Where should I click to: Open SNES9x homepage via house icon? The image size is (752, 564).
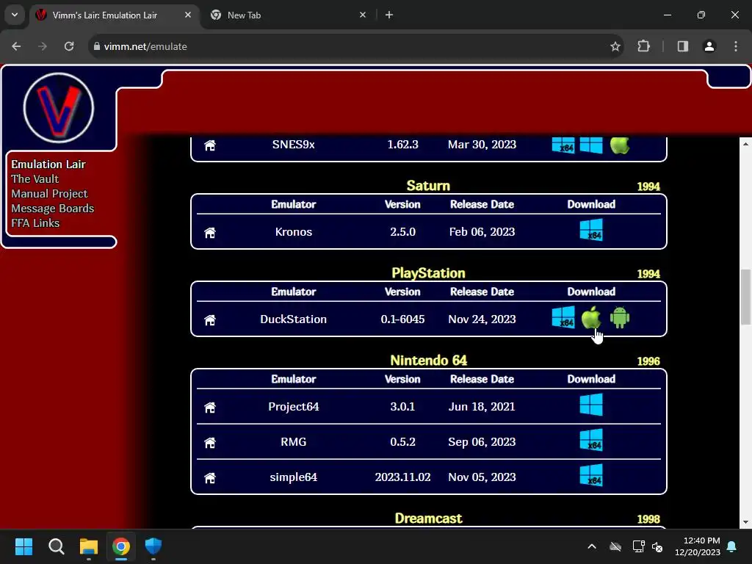tap(209, 145)
